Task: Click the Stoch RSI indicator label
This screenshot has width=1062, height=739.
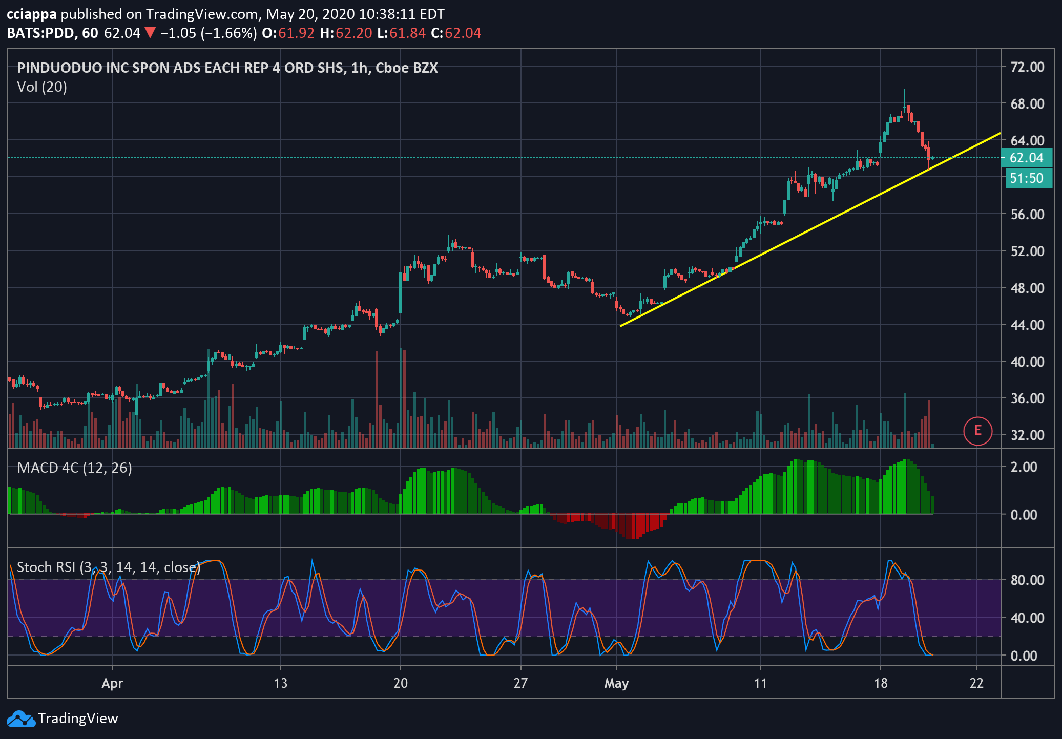Action: tap(108, 567)
